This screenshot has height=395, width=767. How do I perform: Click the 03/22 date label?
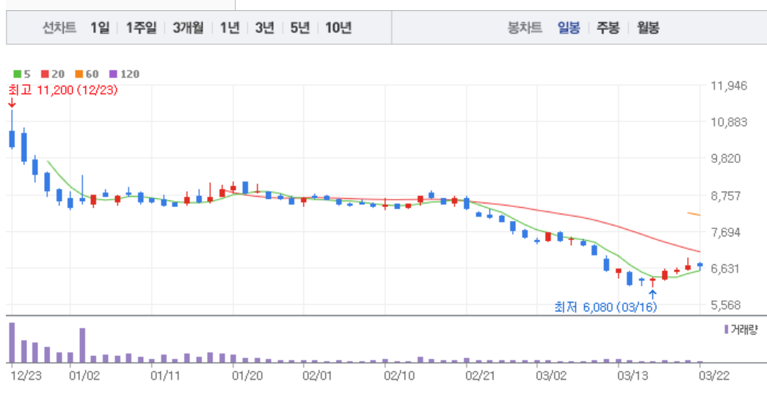click(x=715, y=375)
